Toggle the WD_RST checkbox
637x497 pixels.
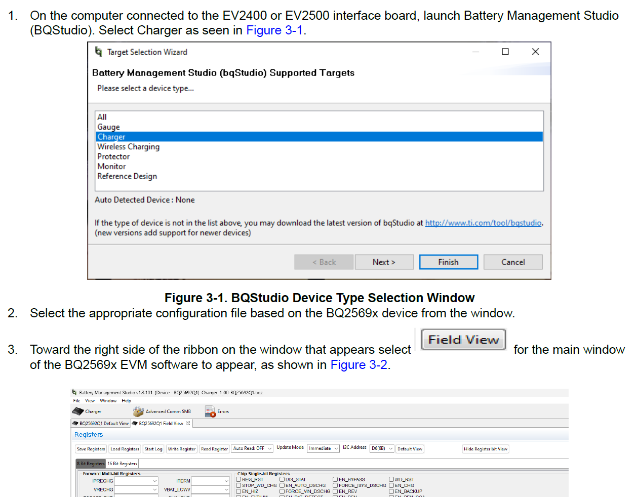tap(391, 479)
